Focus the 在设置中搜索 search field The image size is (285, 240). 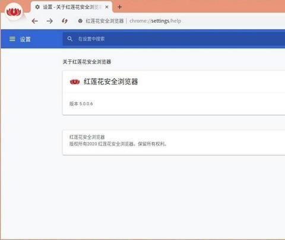click(x=174, y=39)
